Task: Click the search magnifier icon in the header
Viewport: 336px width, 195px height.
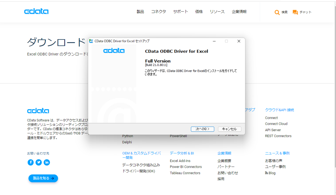Action: pyautogui.click(x=277, y=12)
